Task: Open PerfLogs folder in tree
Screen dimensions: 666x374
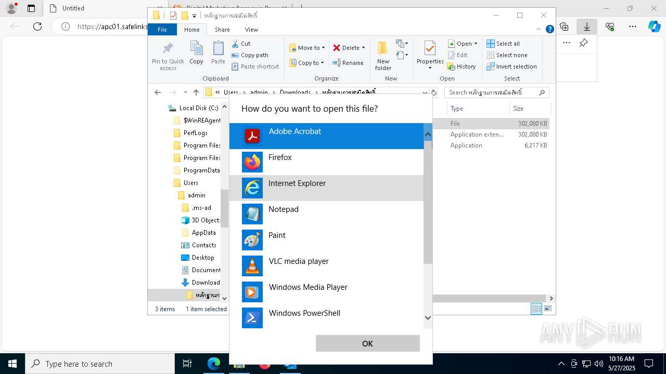Action: (190, 133)
